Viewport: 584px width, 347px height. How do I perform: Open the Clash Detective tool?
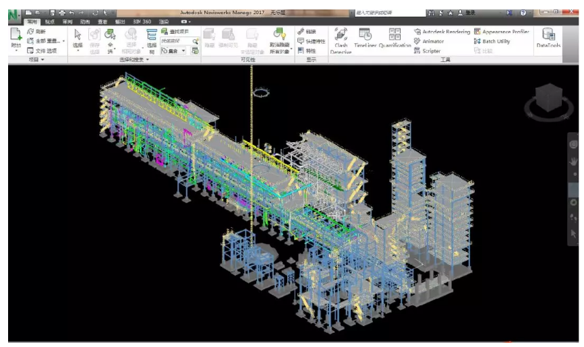(341, 40)
